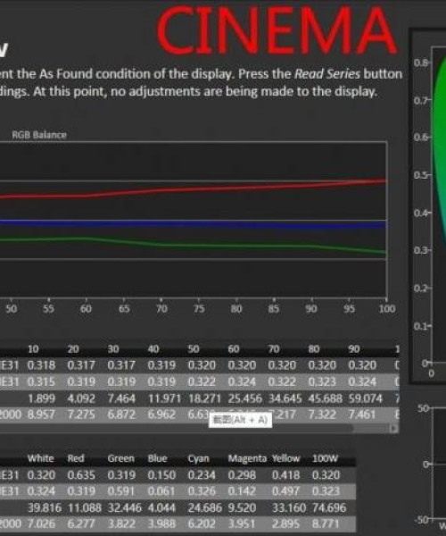Screen dimensions: 446x536
Task: Select the 10 column header
Action: pos(33,349)
